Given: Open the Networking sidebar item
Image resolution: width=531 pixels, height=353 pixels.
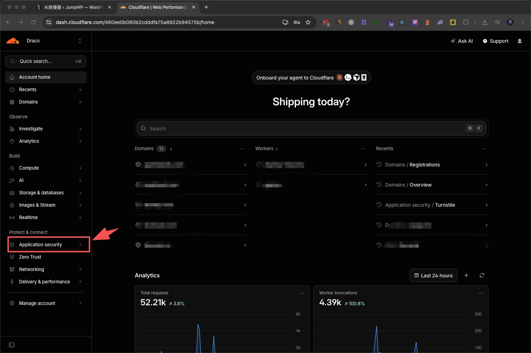Looking at the screenshot, I should [x=46, y=269].
